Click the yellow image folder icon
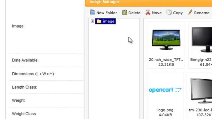The height and width of the screenshot is (119, 212). pos(99,21)
